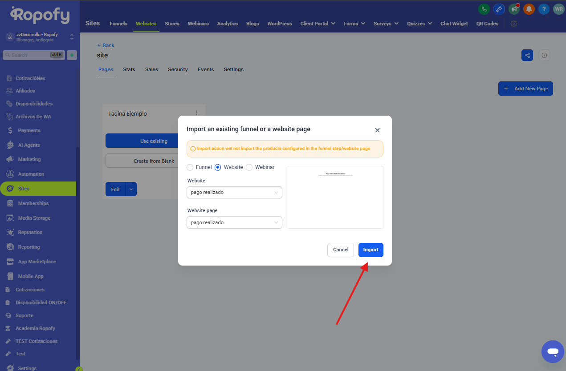566x371 pixels.
Task: Click the share icon button for site
Action: click(527, 55)
